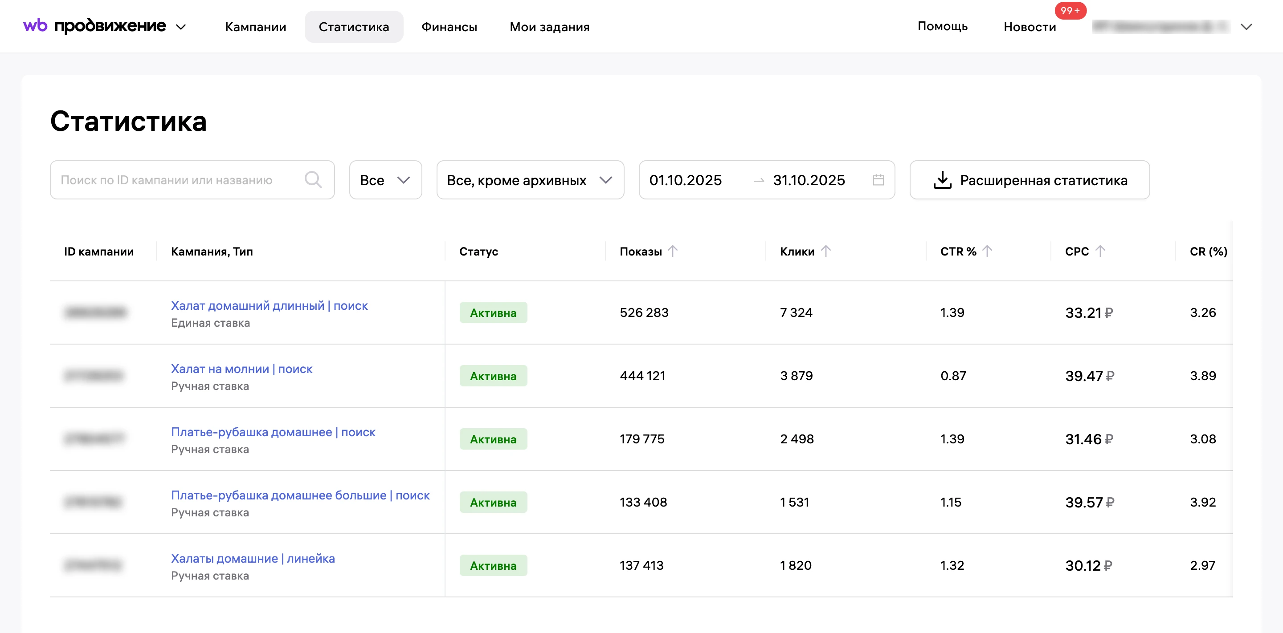
Task: Open the Помощь link
Action: click(x=942, y=26)
